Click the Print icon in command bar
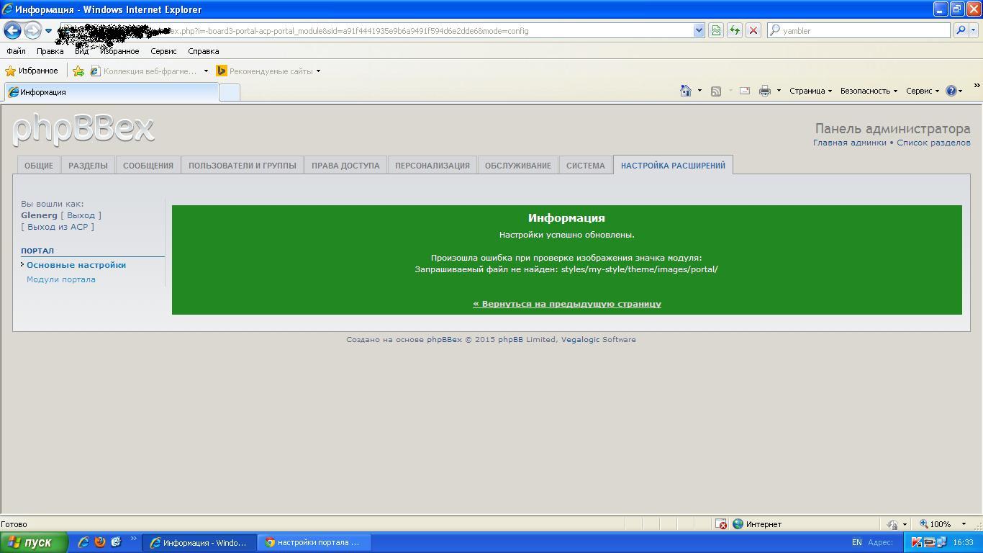 [x=764, y=91]
